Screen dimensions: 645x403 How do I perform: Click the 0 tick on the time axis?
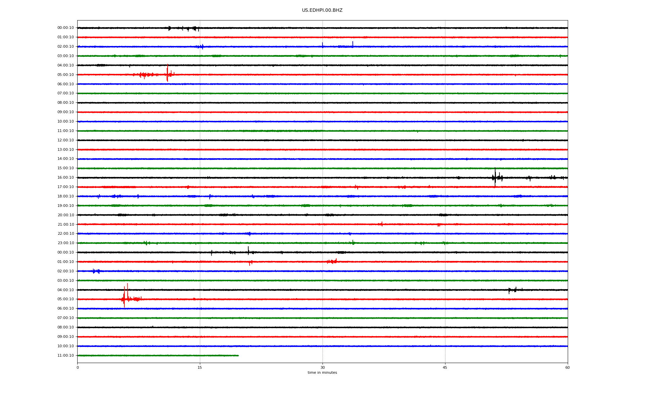point(78,367)
